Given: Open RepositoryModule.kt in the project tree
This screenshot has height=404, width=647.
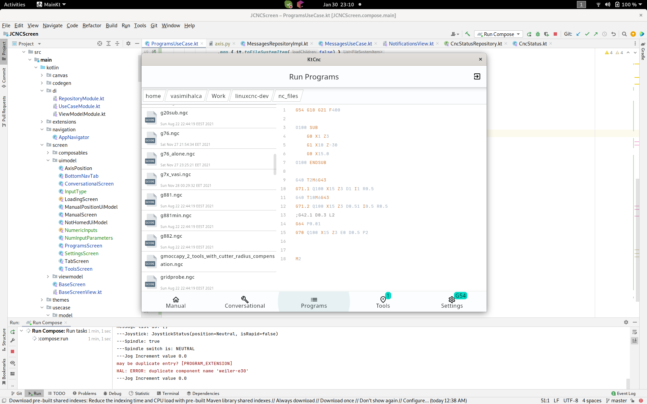Looking at the screenshot, I should pyautogui.click(x=81, y=98).
